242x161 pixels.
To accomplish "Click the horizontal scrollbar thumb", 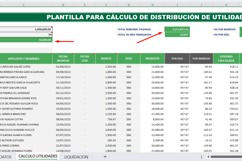I will coord(226,157).
